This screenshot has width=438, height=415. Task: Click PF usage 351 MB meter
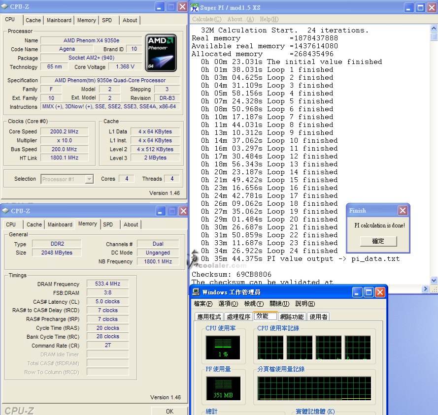click(x=223, y=388)
